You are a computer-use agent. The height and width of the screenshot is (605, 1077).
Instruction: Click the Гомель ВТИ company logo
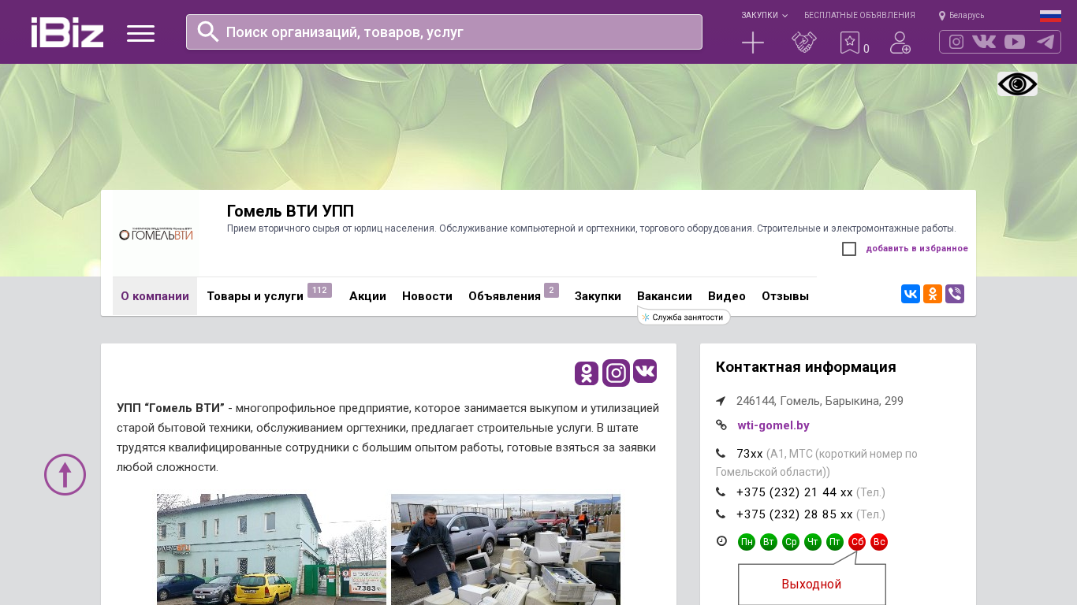[x=156, y=234]
